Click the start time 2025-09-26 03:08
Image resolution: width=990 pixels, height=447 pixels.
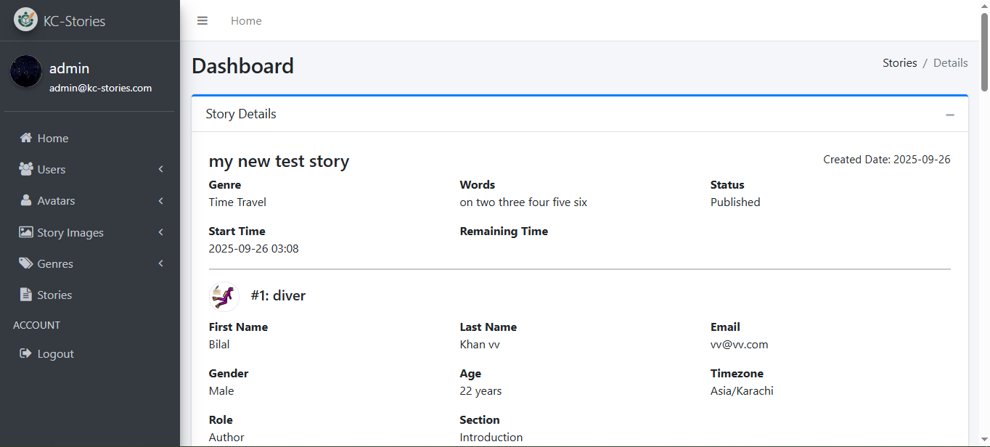pyautogui.click(x=254, y=249)
